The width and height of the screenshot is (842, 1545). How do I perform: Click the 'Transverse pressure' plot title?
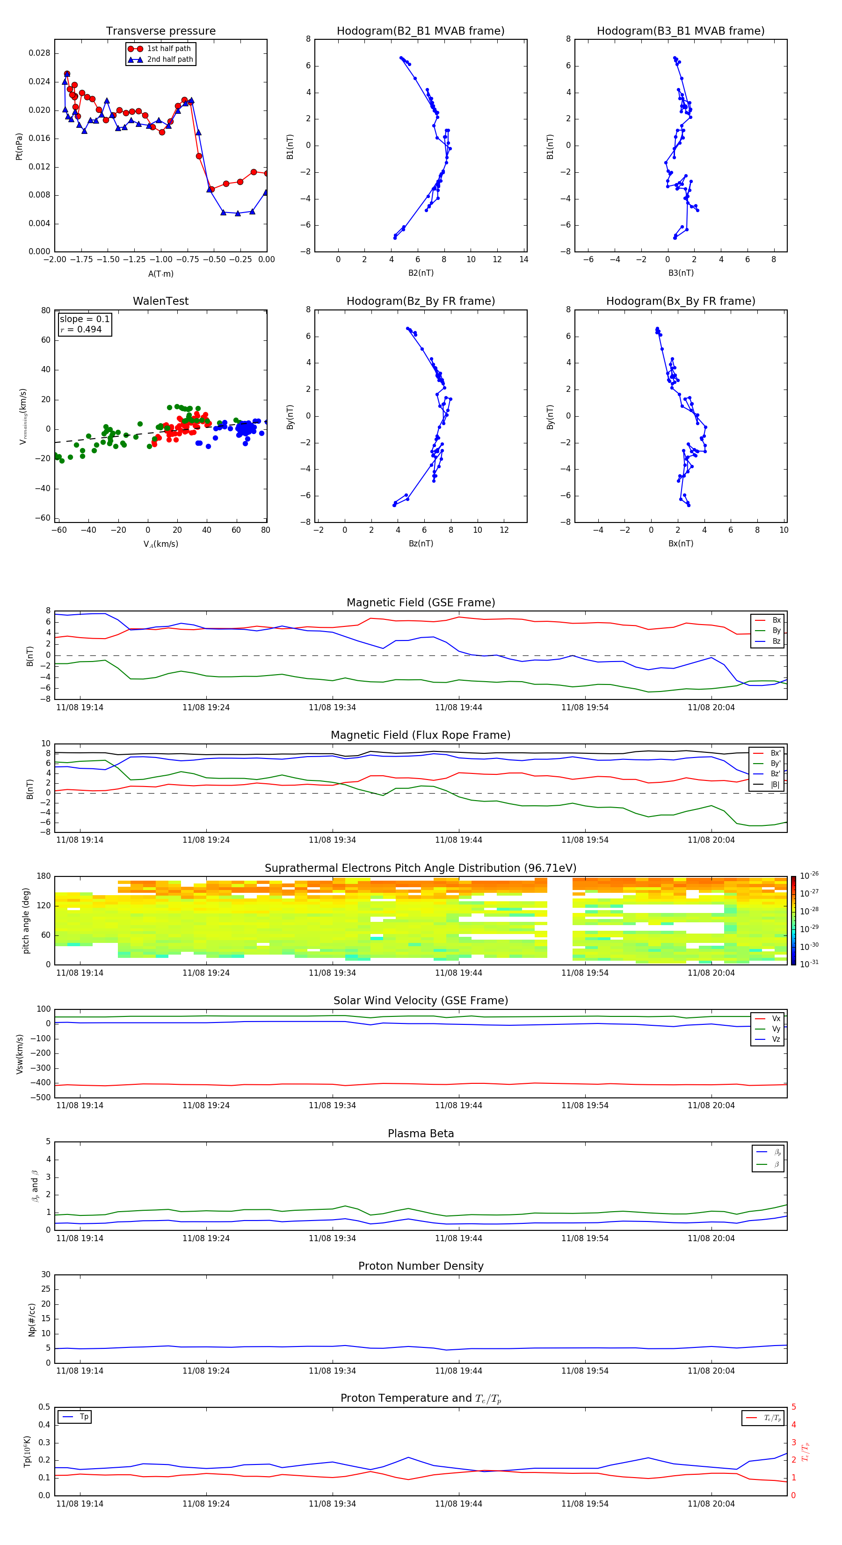click(x=160, y=30)
